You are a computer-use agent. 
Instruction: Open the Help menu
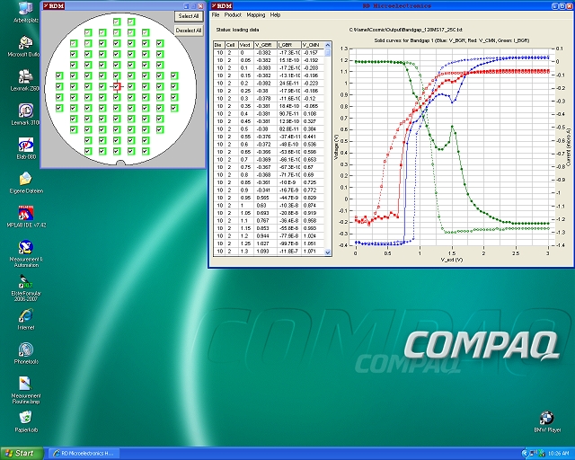276,15
